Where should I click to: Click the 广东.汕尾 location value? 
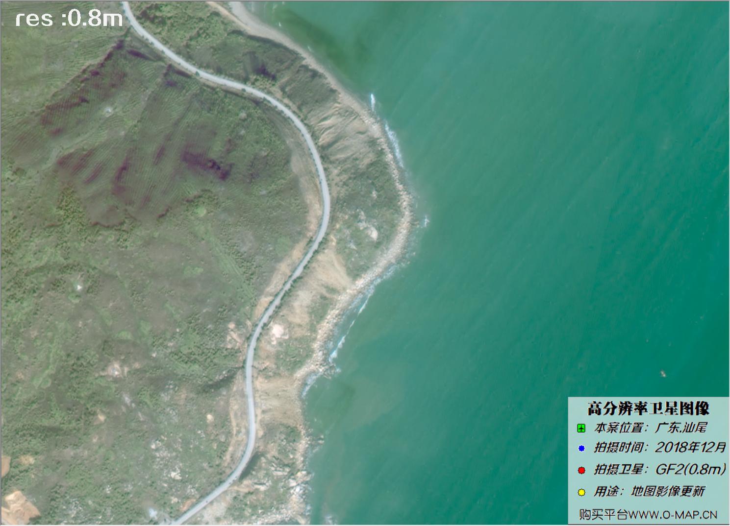point(681,428)
